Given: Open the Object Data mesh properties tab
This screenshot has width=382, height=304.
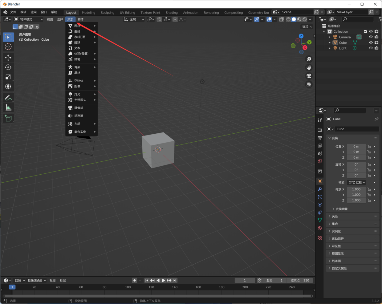Looking at the screenshot, I should [x=320, y=220].
